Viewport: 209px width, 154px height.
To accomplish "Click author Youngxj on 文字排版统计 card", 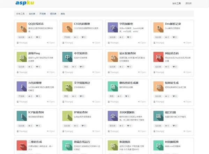I will tap(68, 102).
